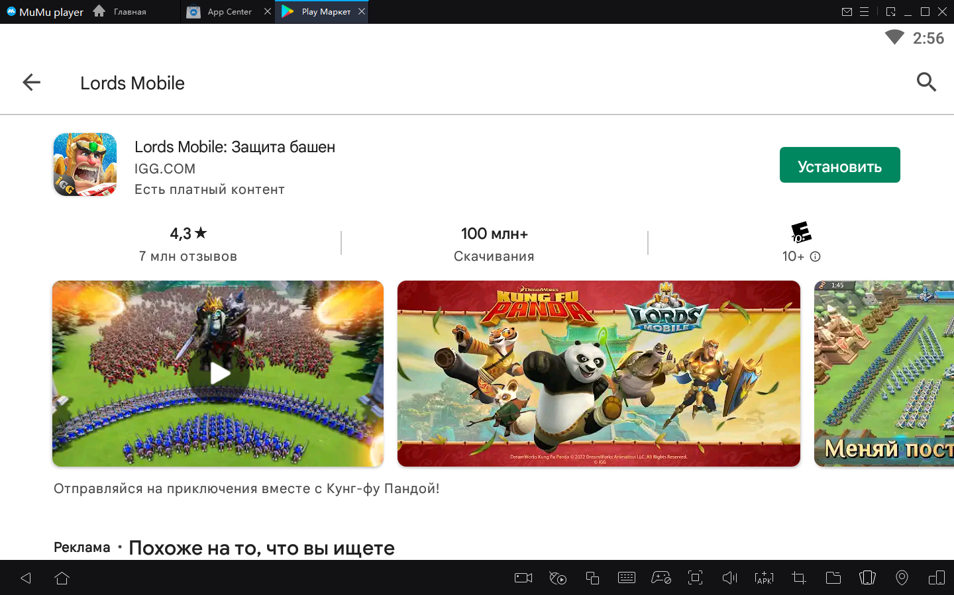The image size is (954, 595).
Task: Take a screenshot with the crop icon
Action: [x=798, y=578]
